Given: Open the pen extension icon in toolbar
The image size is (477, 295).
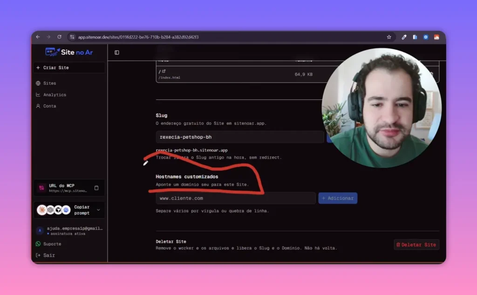Looking at the screenshot, I should coord(404,37).
